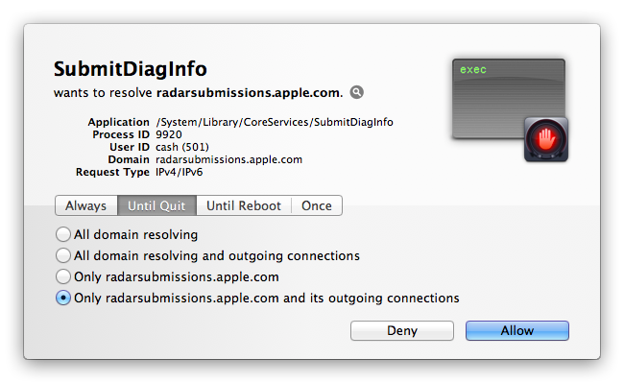Click the Domain value in the details list
The height and width of the screenshot is (383, 624).
click(x=228, y=159)
